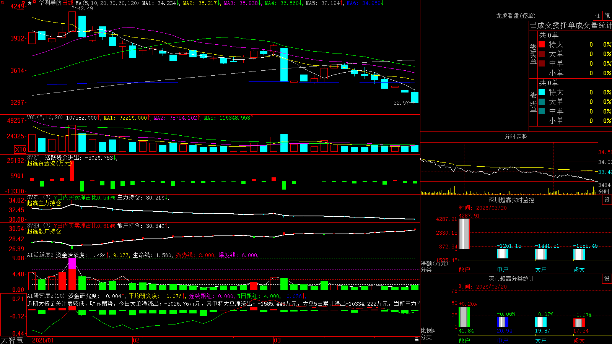Click the AI活跃度2 indicator label
The image size is (612, 344).
pyautogui.click(x=41, y=255)
